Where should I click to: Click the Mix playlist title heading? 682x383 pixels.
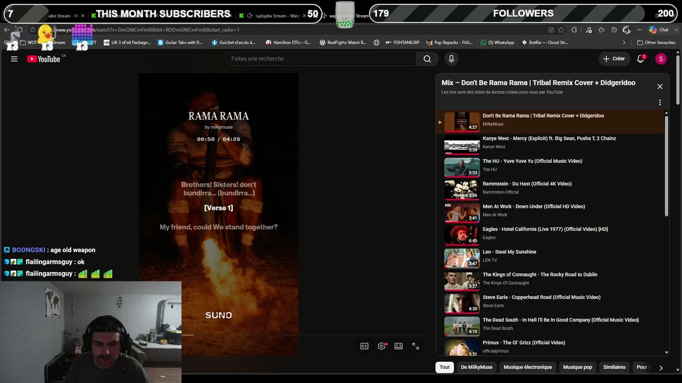click(538, 83)
